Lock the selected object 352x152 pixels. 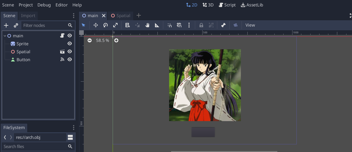201,25
